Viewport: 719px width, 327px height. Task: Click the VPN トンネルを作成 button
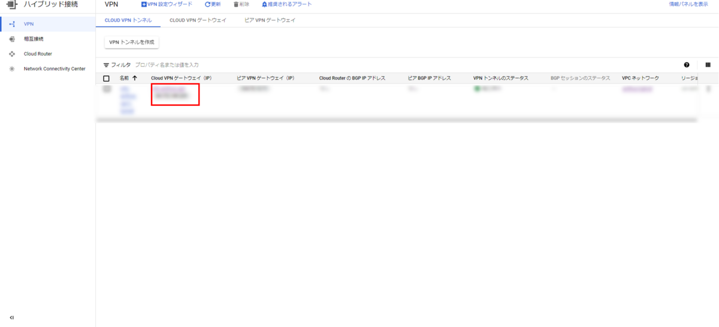click(132, 42)
